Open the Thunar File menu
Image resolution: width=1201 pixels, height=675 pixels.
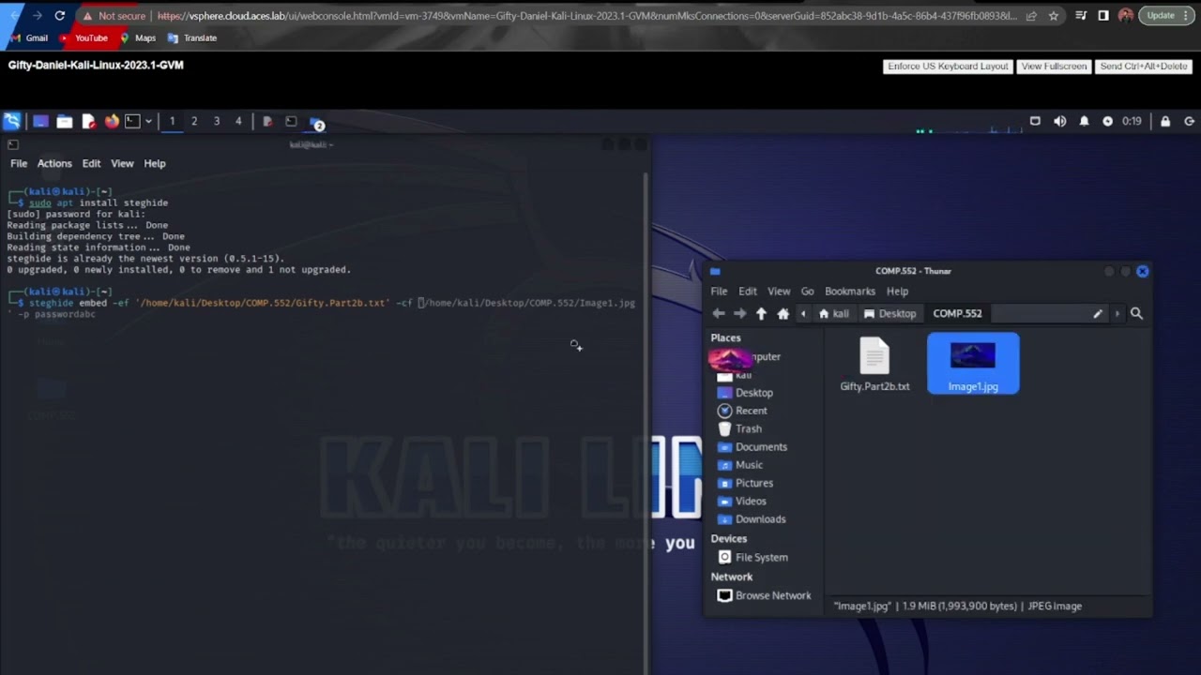click(719, 291)
